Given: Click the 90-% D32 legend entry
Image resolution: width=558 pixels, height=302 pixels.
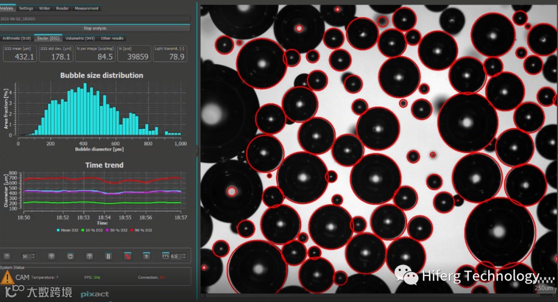Looking at the screenshot, I should 141,230.
